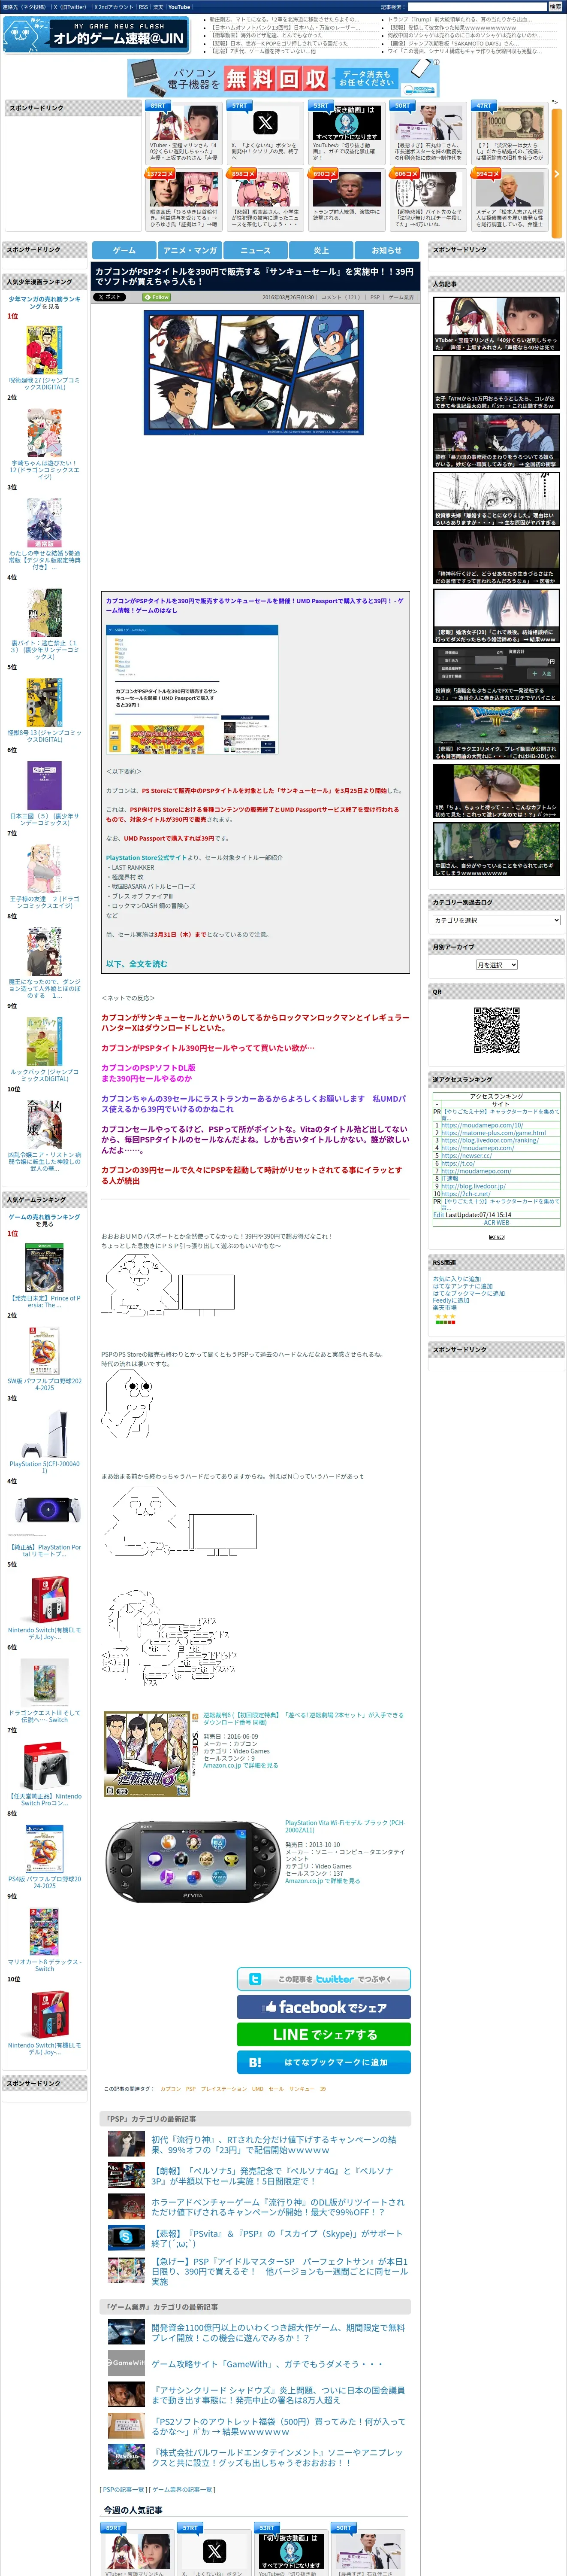This screenshot has width=567, height=2576.
Task: Click the main article header image
Action: [253, 372]
